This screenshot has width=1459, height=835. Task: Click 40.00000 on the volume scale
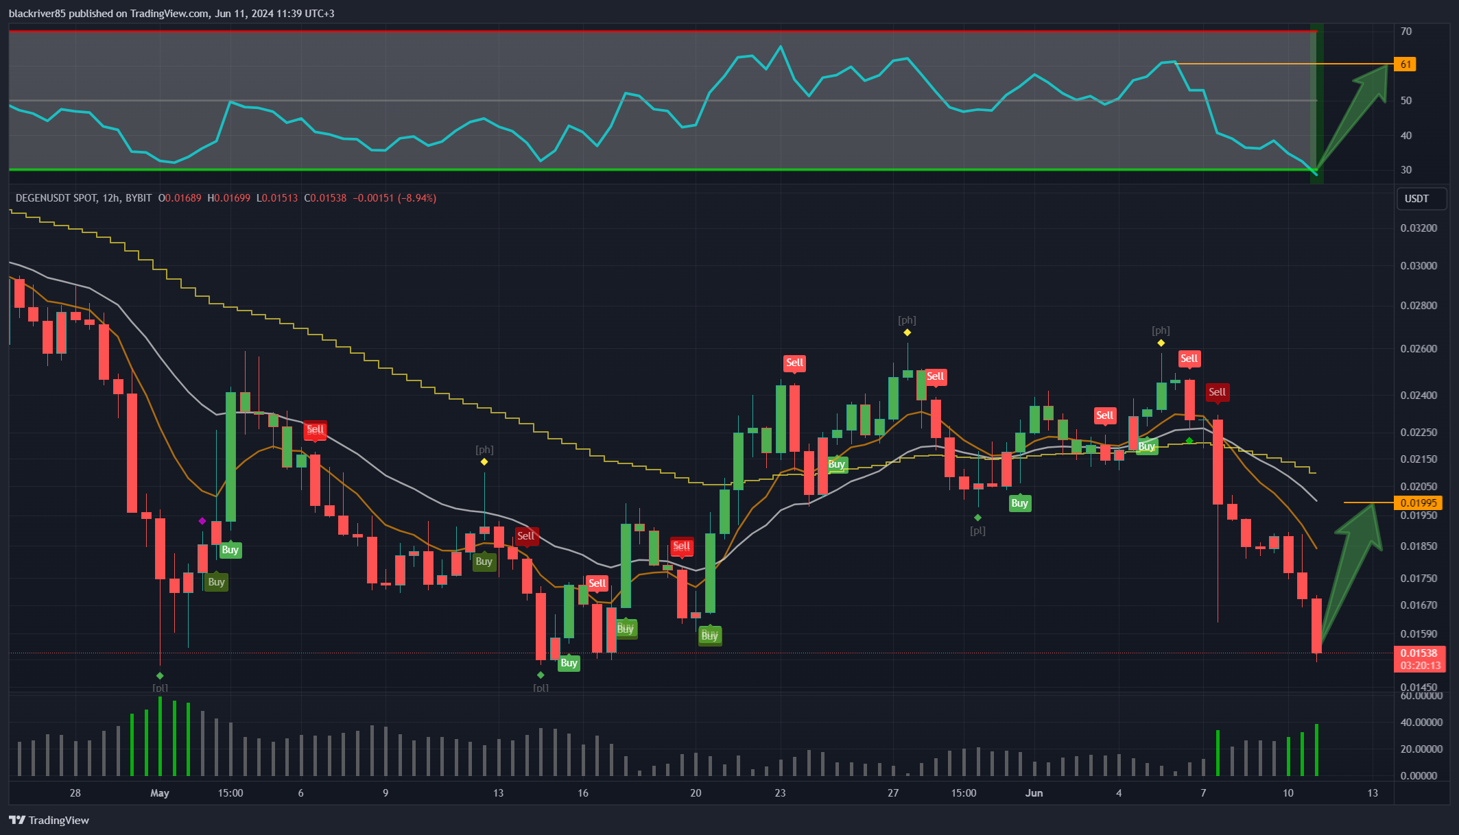(1421, 723)
